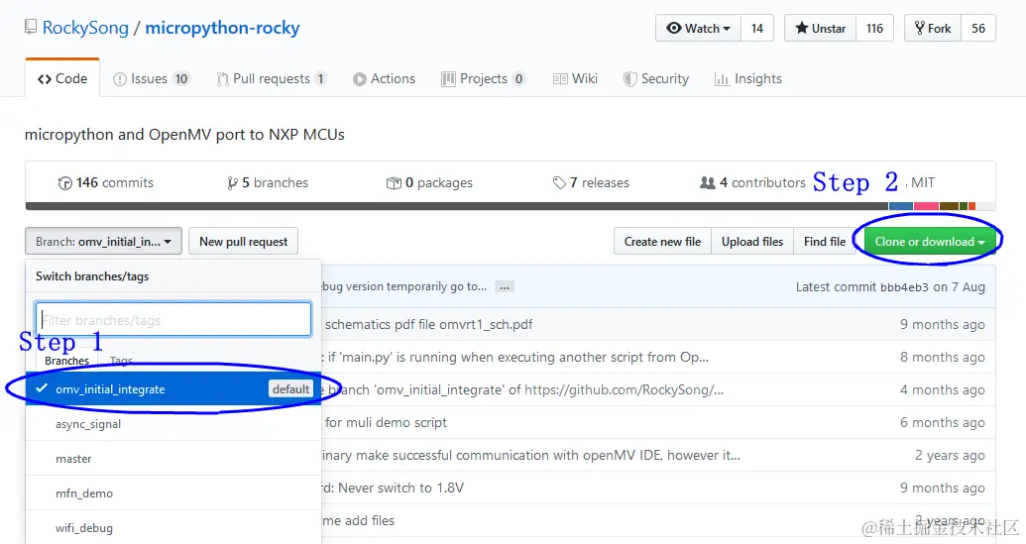Click the blue segment of language bar

(900, 206)
